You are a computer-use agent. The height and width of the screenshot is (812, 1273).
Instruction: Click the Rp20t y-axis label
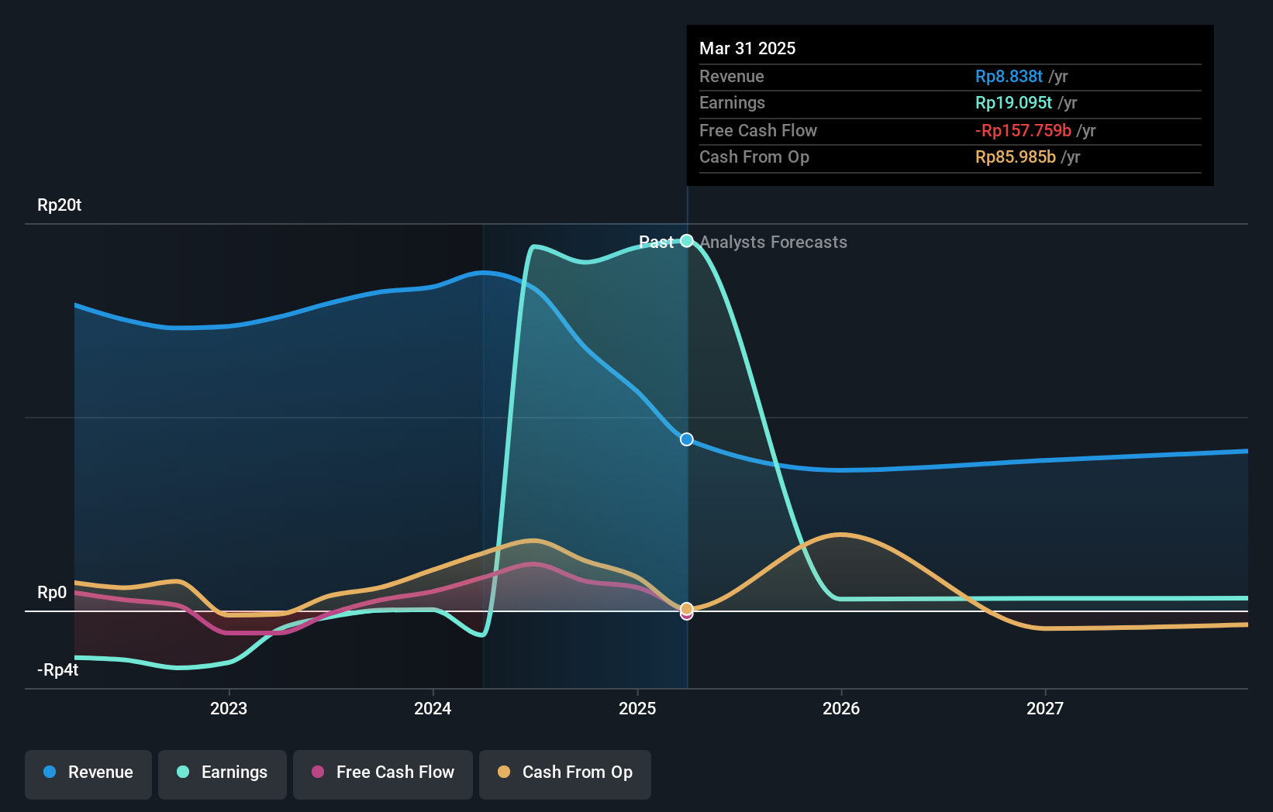coord(59,205)
